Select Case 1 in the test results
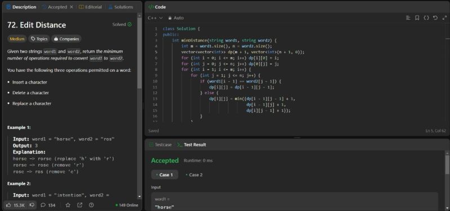450x211 pixels. point(164,175)
